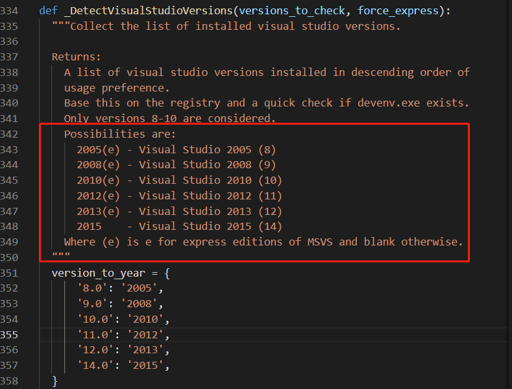Click the 'Visual Studio 2015 (14)' line

tap(179, 226)
